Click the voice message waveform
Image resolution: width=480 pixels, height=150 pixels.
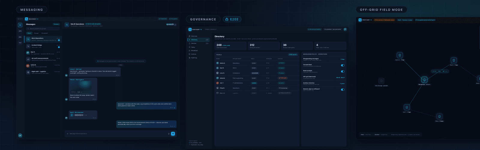[x=79, y=115]
